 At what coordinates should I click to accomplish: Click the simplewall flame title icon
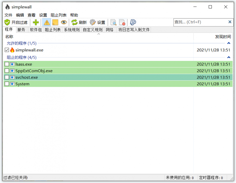(8, 7)
